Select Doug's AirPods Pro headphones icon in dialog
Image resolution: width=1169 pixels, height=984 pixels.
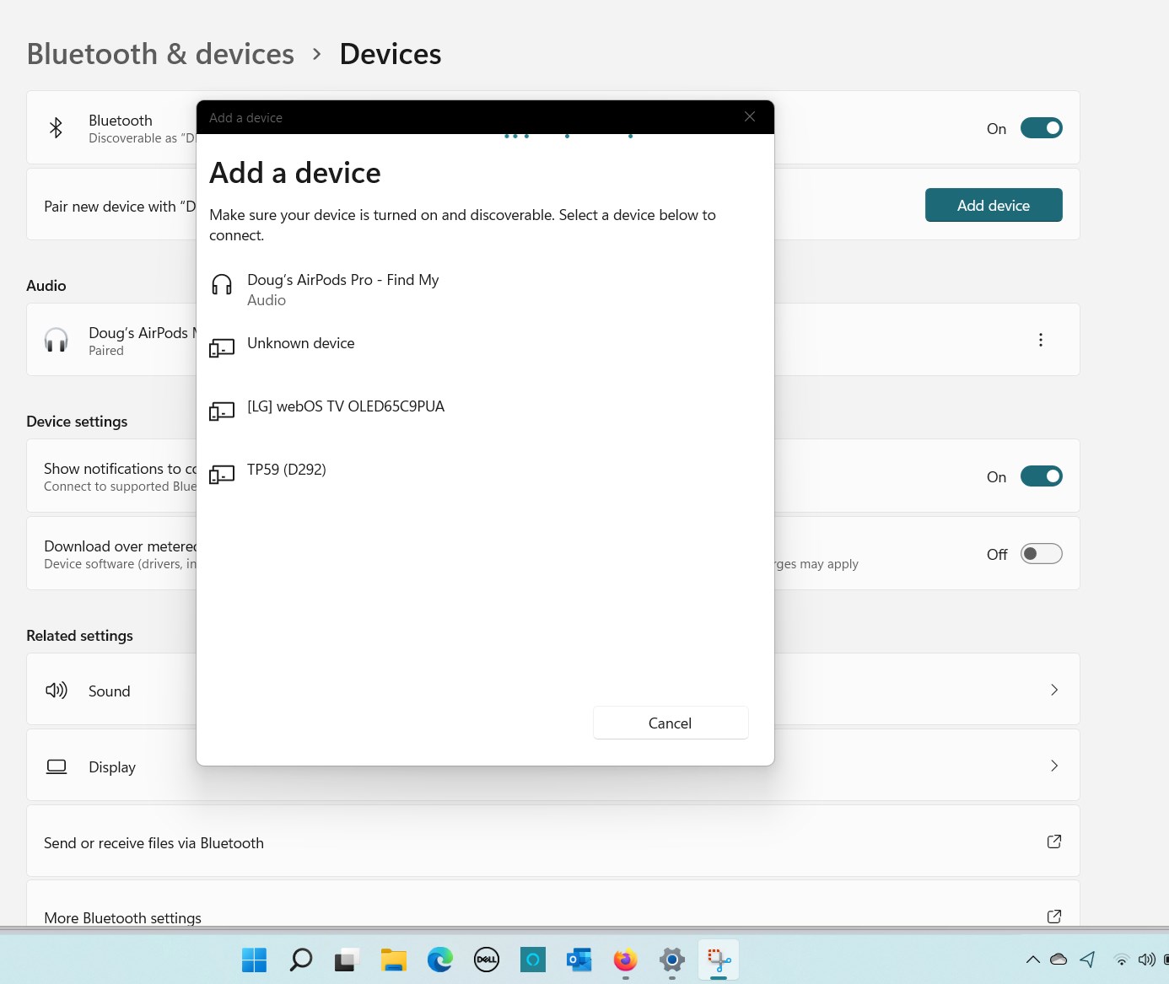click(222, 285)
